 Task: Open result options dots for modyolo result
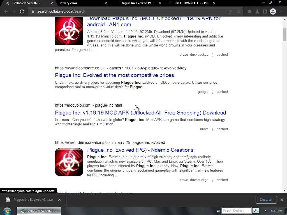click(x=212, y=129)
